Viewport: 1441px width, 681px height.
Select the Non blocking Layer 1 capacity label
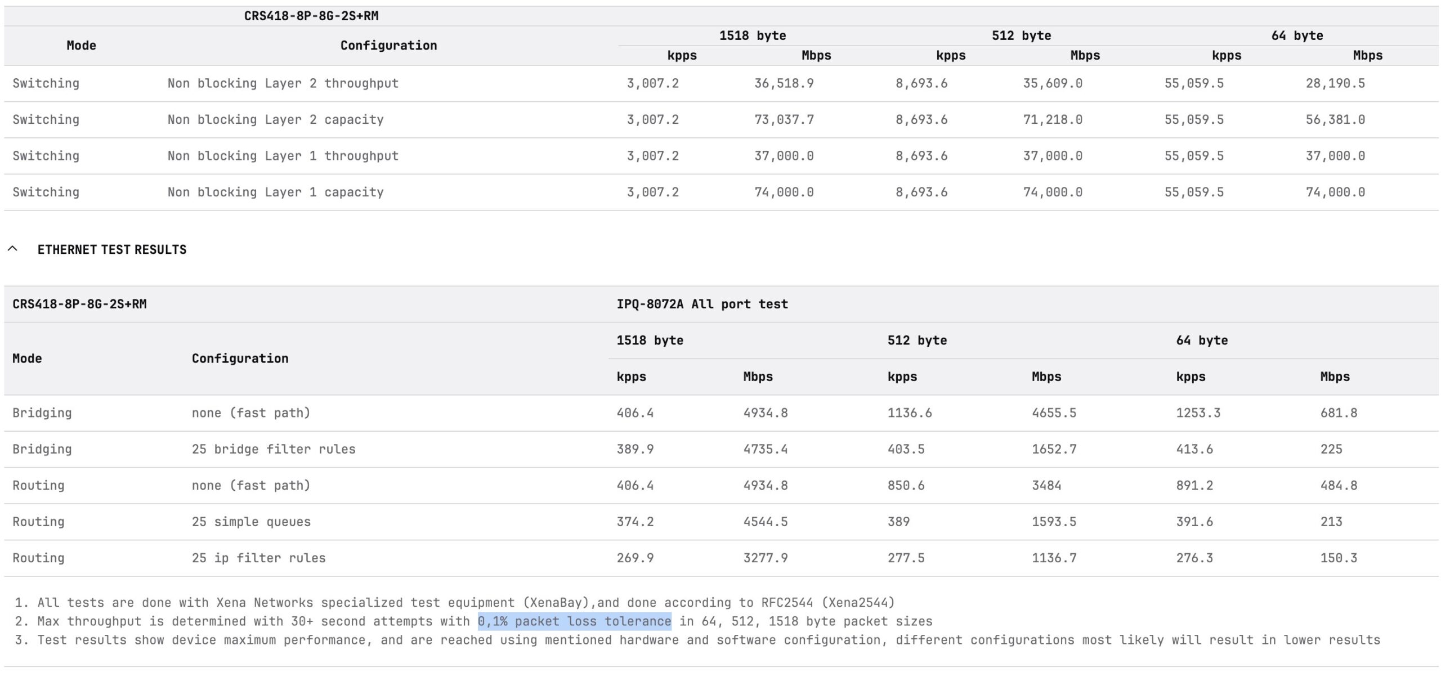(275, 192)
